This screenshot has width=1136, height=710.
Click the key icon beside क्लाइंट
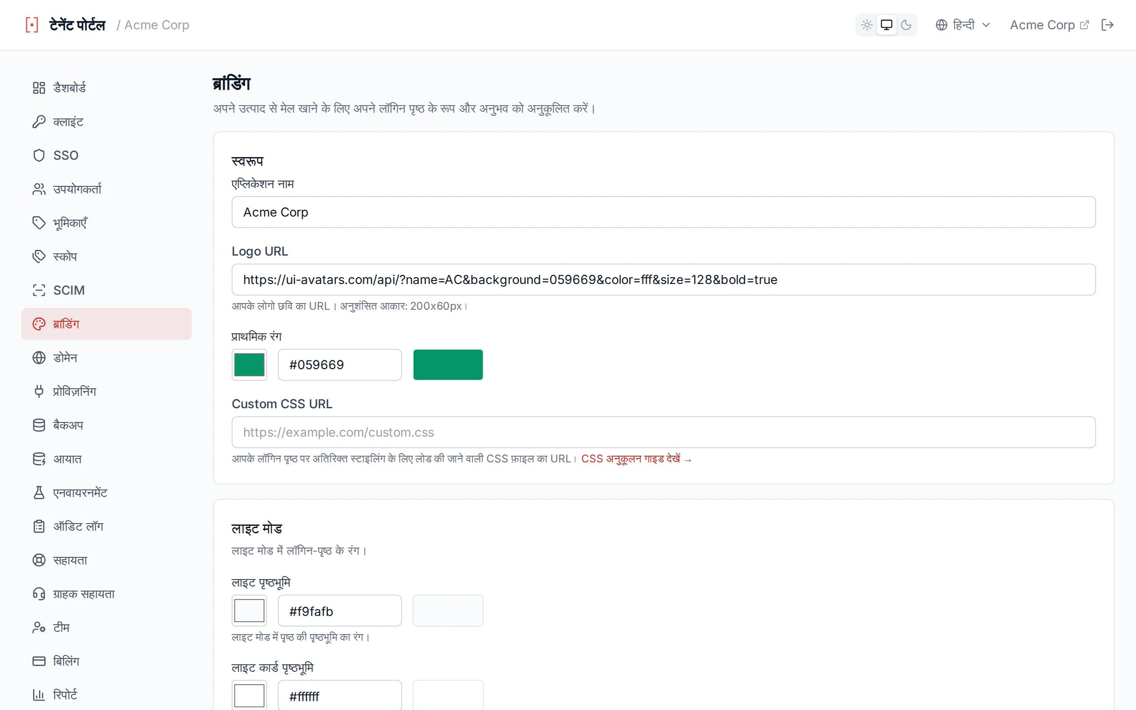click(x=39, y=122)
